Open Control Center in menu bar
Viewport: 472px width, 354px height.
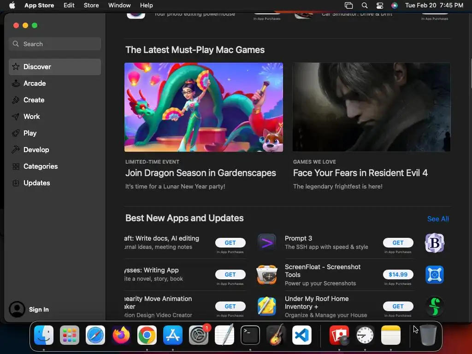[x=380, y=6]
